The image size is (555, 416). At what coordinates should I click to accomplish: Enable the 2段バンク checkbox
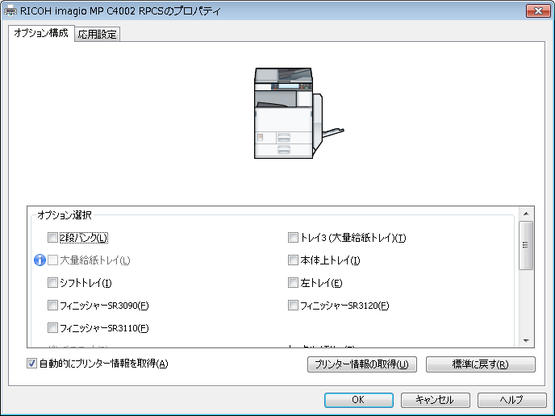[x=53, y=238]
